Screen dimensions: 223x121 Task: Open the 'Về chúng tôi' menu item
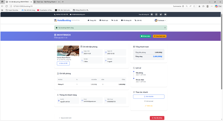[x=126, y=20]
